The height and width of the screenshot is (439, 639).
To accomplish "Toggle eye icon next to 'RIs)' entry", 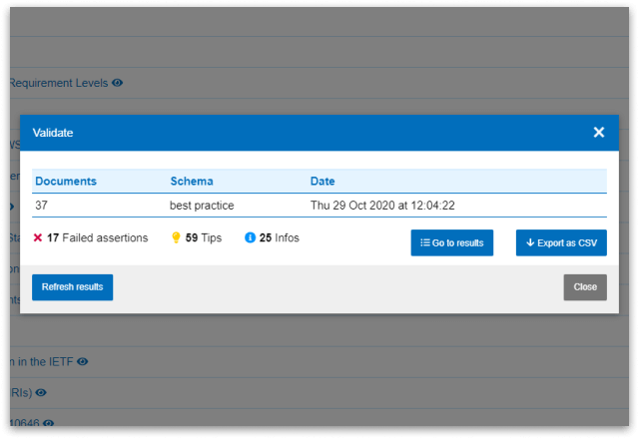I will click(41, 392).
